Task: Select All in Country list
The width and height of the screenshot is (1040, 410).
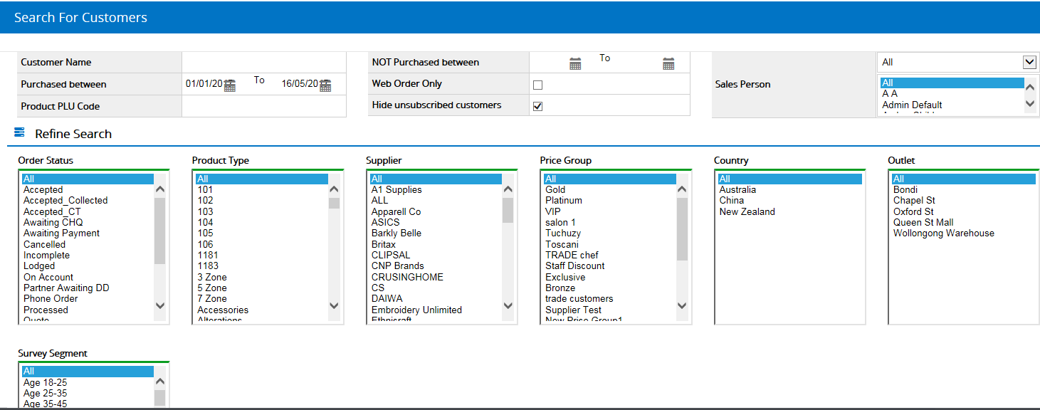Action: 789,179
